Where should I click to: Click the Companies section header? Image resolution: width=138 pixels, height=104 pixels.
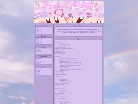[x=44, y=56]
